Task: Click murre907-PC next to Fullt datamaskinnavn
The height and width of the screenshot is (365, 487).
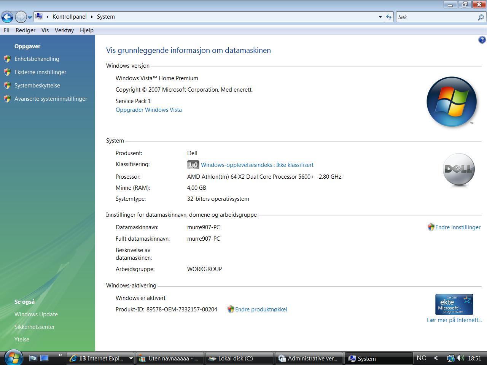Action: point(204,239)
